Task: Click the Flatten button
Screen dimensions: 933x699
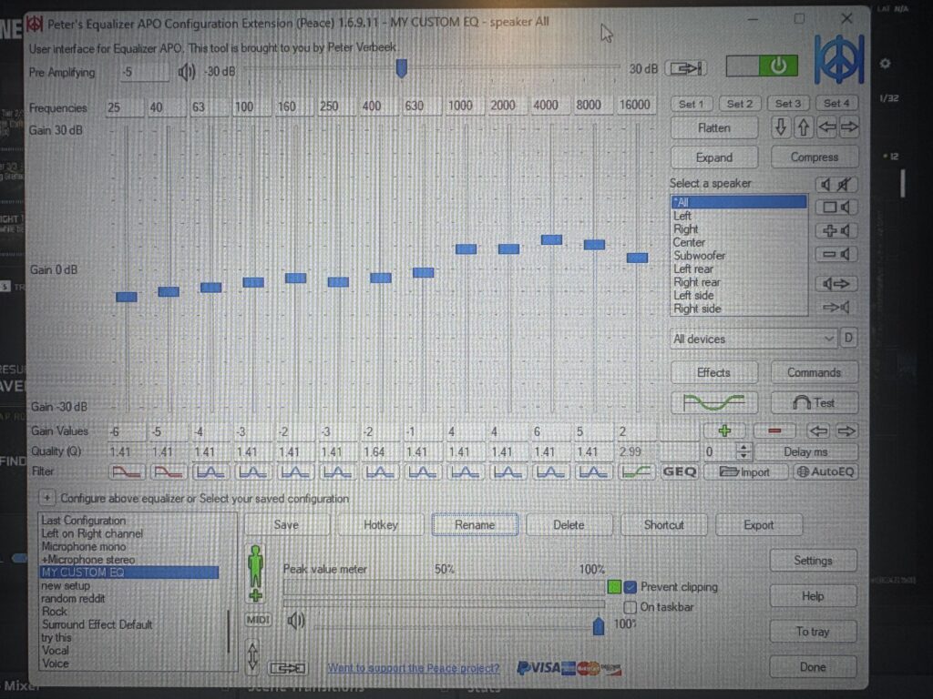Action: [x=714, y=127]
